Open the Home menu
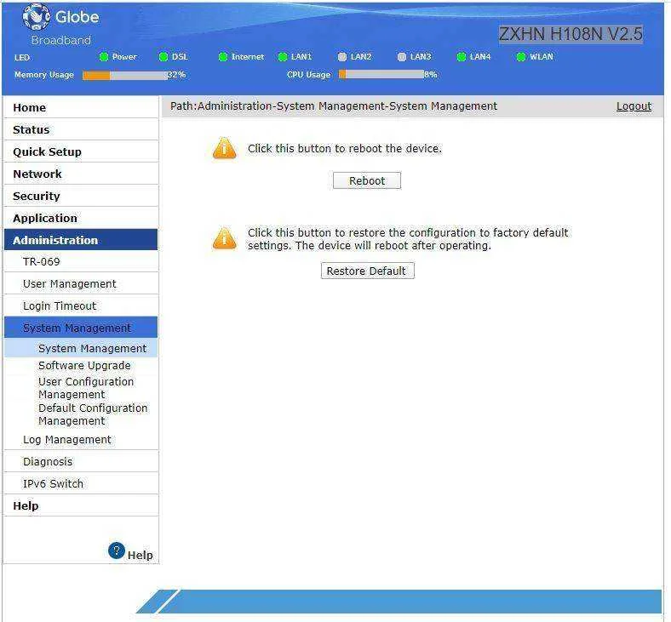 81,107
